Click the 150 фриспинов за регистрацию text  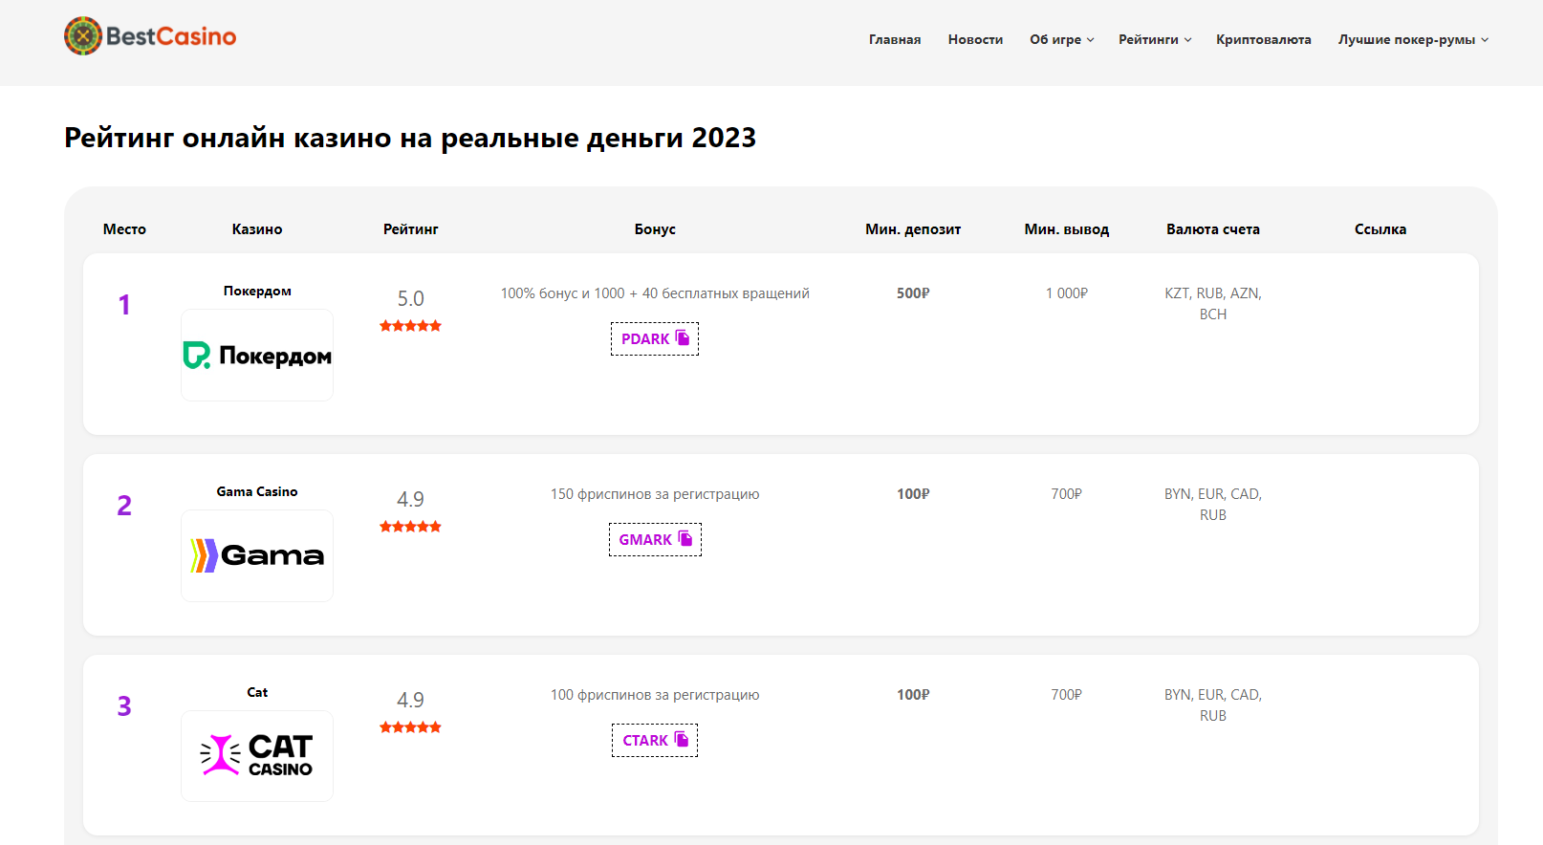click(x=655, y=494)
